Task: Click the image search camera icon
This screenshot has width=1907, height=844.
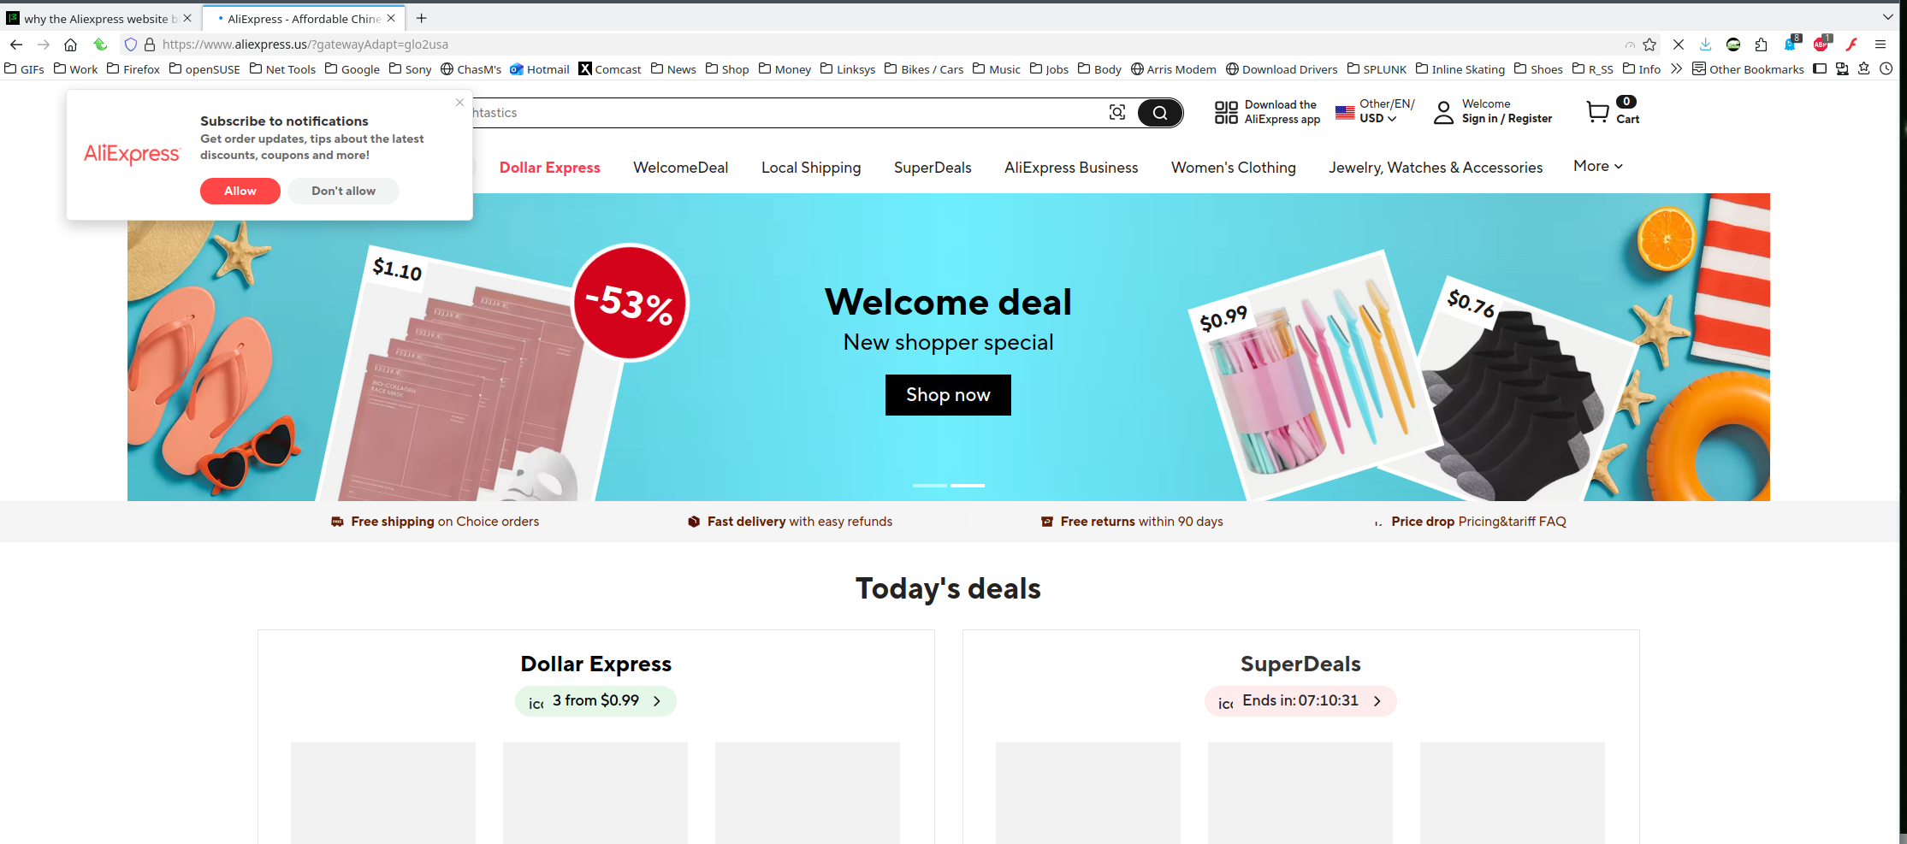Action: 1116,112
